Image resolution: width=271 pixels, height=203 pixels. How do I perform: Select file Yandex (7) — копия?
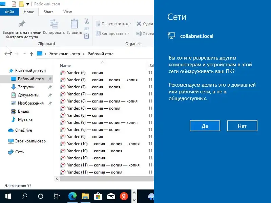tap(82, 94)
